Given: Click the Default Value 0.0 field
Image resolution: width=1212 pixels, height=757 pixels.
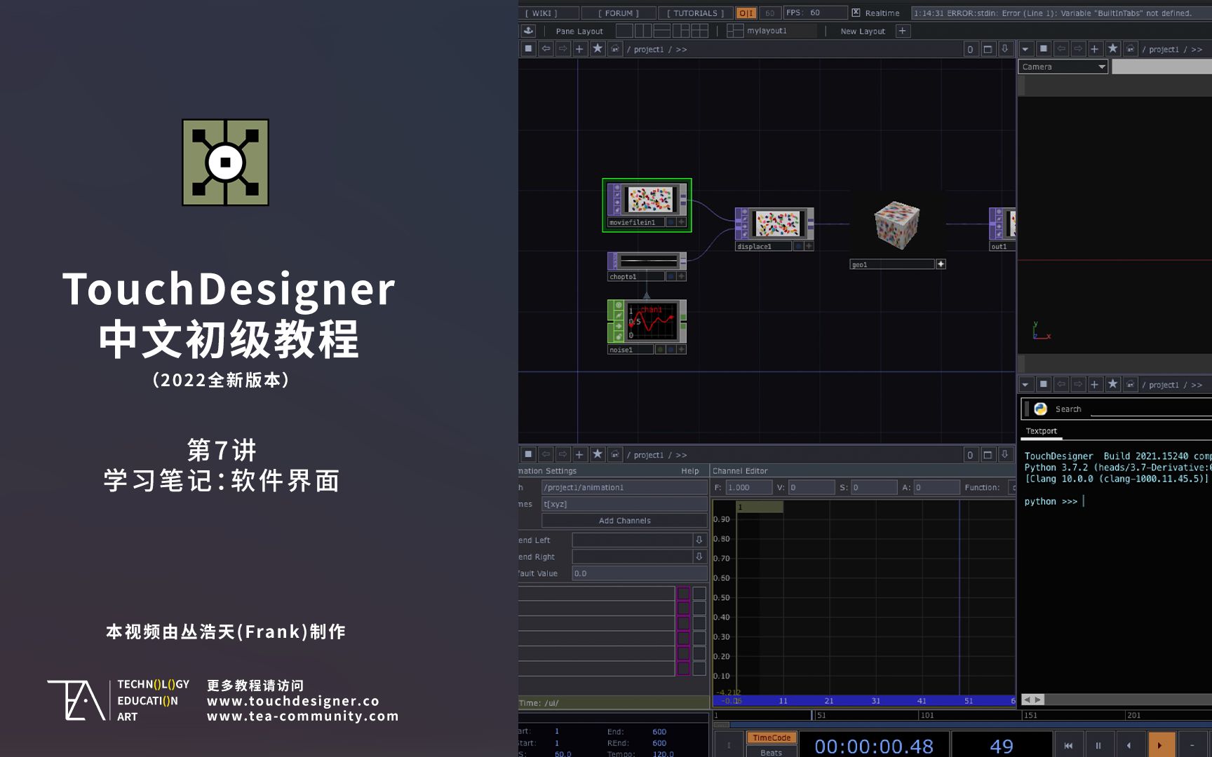Looking at the screenshot, I should (x=640, y=573).
